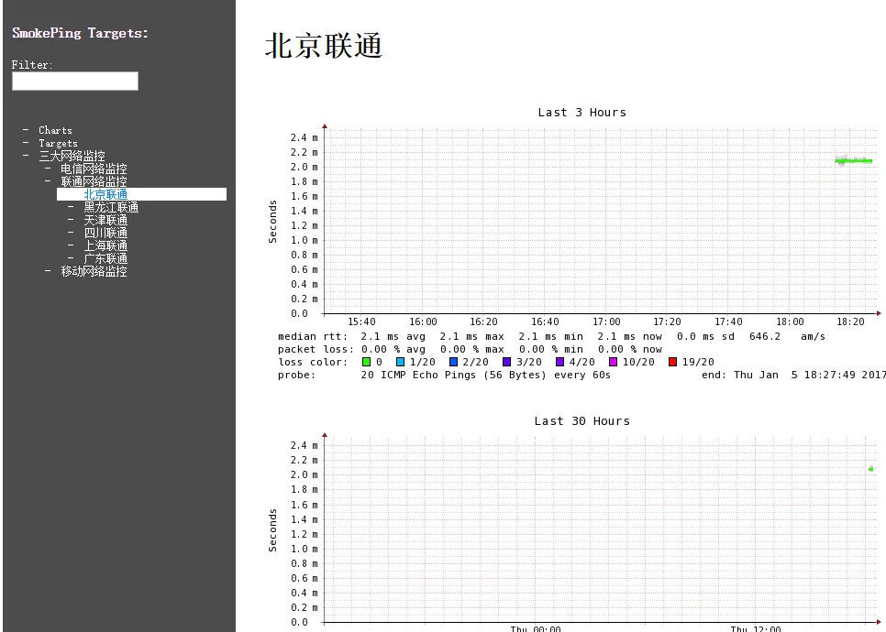The width and height of the screenshot is (886, 632).
Task: Click the 17:00 time axis label
Action: tap(606, 321)
